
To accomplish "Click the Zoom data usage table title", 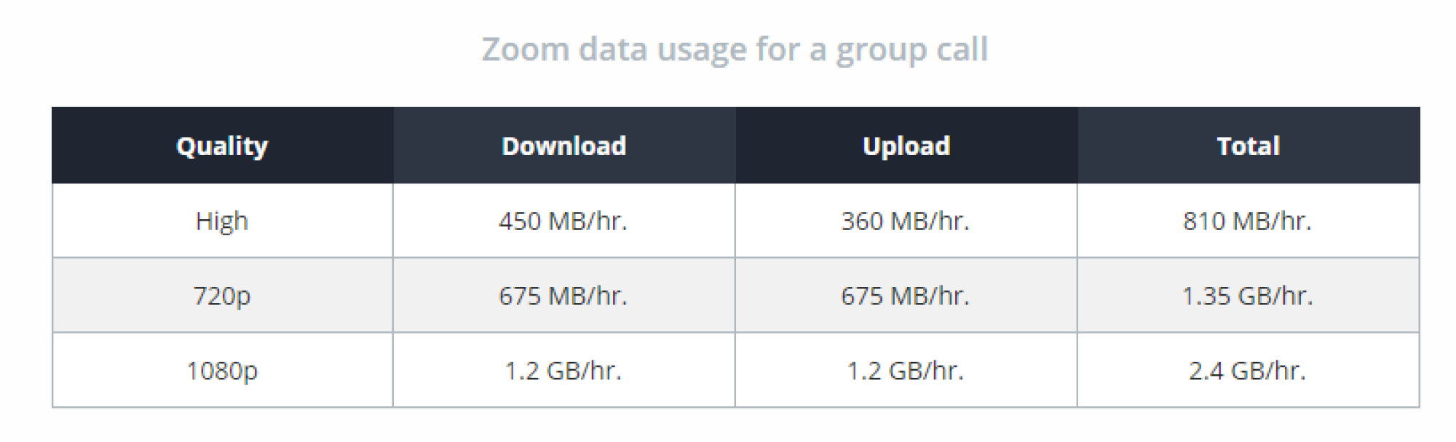I will point(735,50).
